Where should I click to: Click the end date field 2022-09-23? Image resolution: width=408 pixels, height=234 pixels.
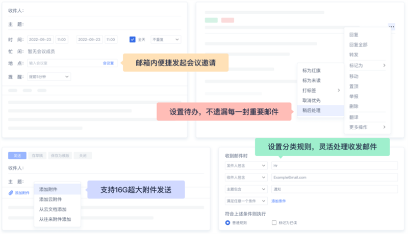click(89, 40)
